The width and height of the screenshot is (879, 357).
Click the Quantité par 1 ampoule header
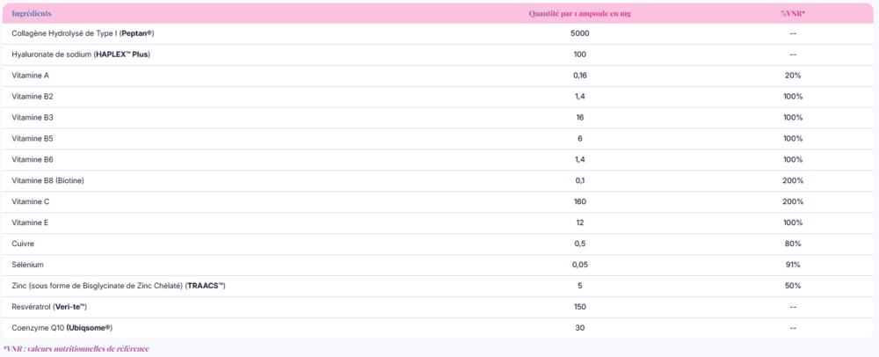coord(580,14)
